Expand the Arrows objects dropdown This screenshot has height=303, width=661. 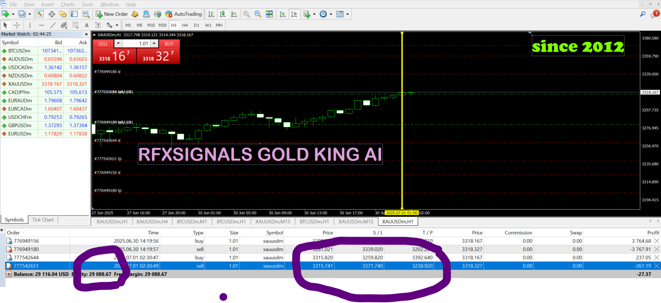117,25
